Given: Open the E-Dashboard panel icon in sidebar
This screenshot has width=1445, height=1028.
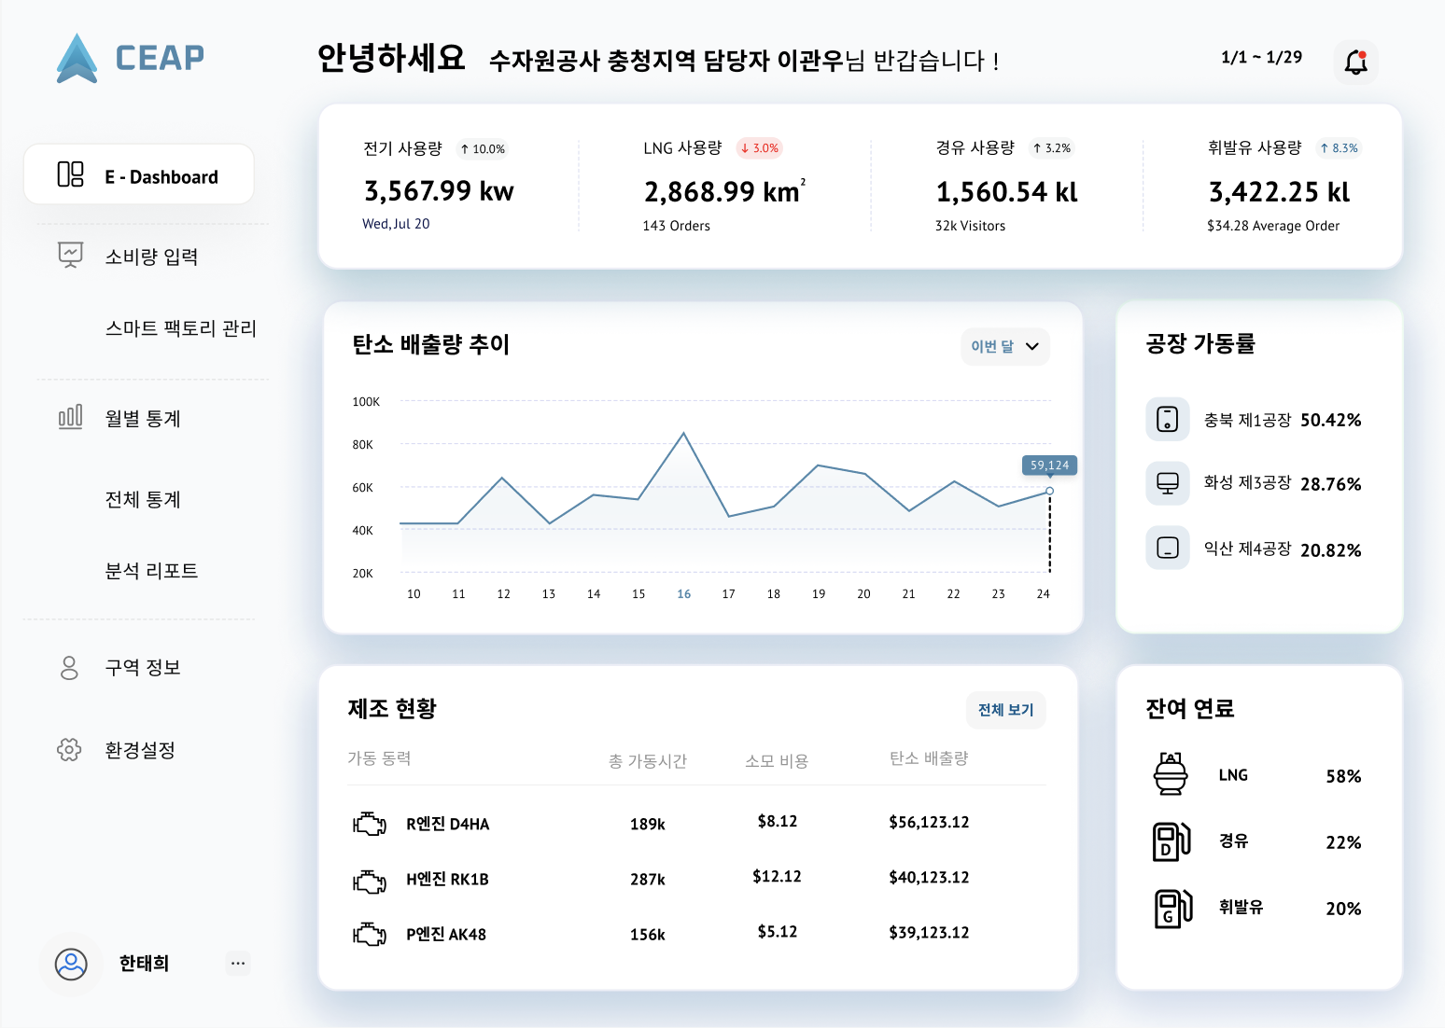Looking at the screenshot, I should 69,174.
